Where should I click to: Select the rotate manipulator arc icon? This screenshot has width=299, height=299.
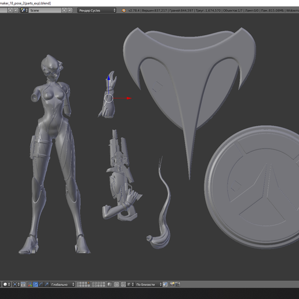click(x=41, y=285)
